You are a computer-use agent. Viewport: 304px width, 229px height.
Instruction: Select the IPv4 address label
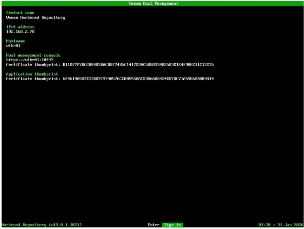[x=20, y=27]
